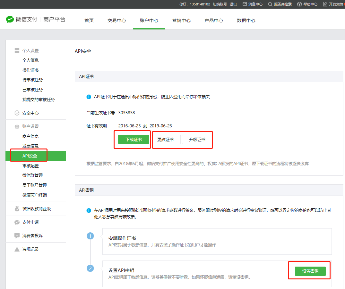Open 产品中心 tab
Image resolution: width=345 pixels, height=289 pixels.
(x=214, y=20)
